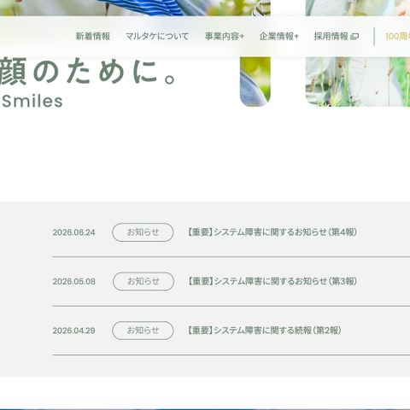410x410 pixels.
Task: Open マルタケについて page
Action: [157, 37]
